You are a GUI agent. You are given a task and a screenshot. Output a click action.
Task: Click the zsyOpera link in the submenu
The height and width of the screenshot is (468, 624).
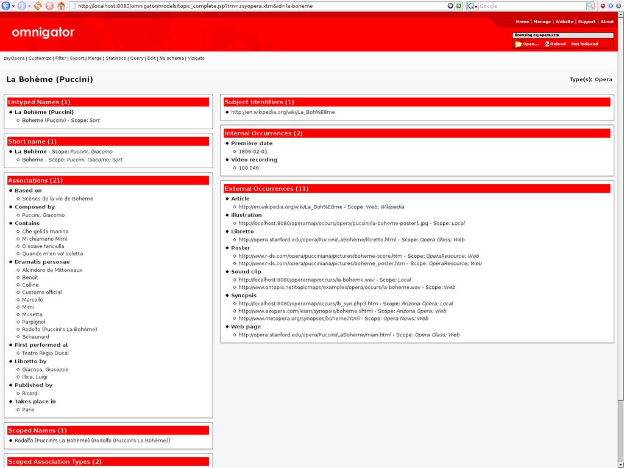(x=14, y=58)
